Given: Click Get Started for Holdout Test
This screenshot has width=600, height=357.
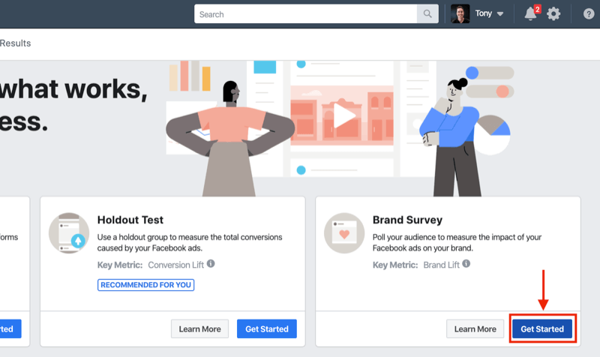Looking at the screenshot, I should point(267,328).
